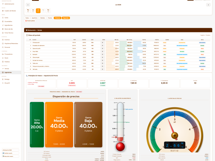Disable the Primeros category filter
The image size is (215, 161).
pos(58,18)
